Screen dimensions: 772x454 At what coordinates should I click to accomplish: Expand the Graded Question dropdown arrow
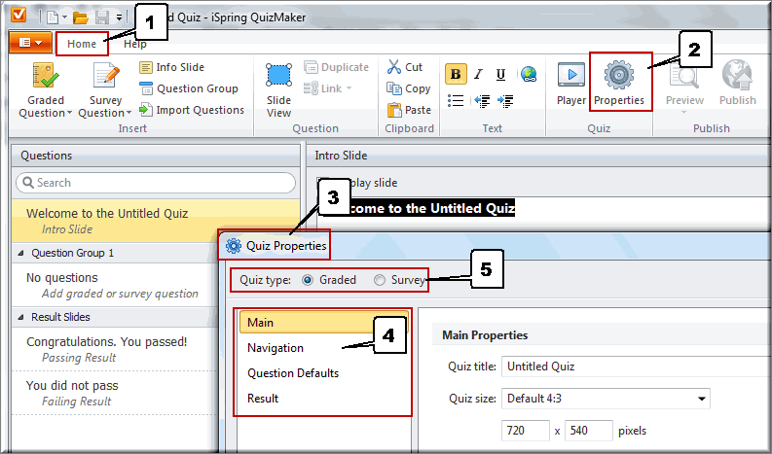point(69,113)
